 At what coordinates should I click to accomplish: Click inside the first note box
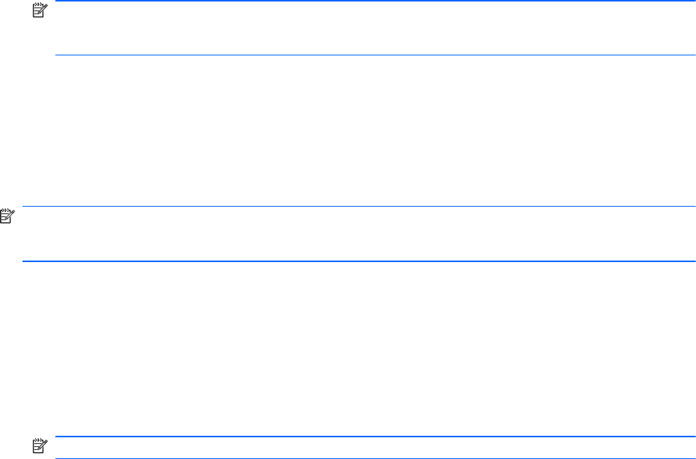[374, 28]
